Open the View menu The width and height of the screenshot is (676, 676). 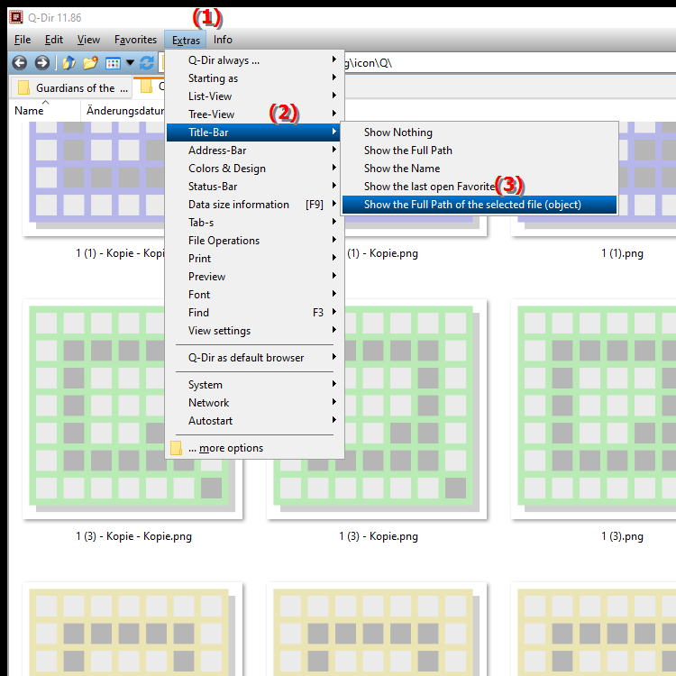coord(88,40)
